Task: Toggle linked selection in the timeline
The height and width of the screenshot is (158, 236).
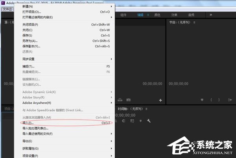Action: click(132, 121)
